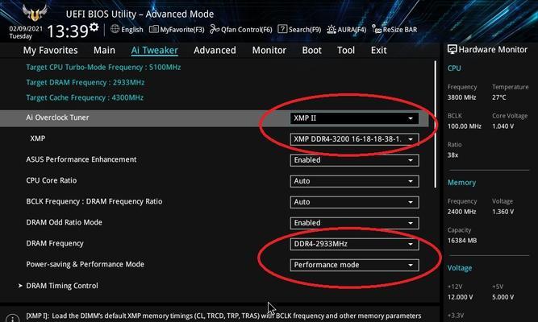The image size is (538, 322).
Task: Open AURA(F4) settings
Action: coord(352,30)
